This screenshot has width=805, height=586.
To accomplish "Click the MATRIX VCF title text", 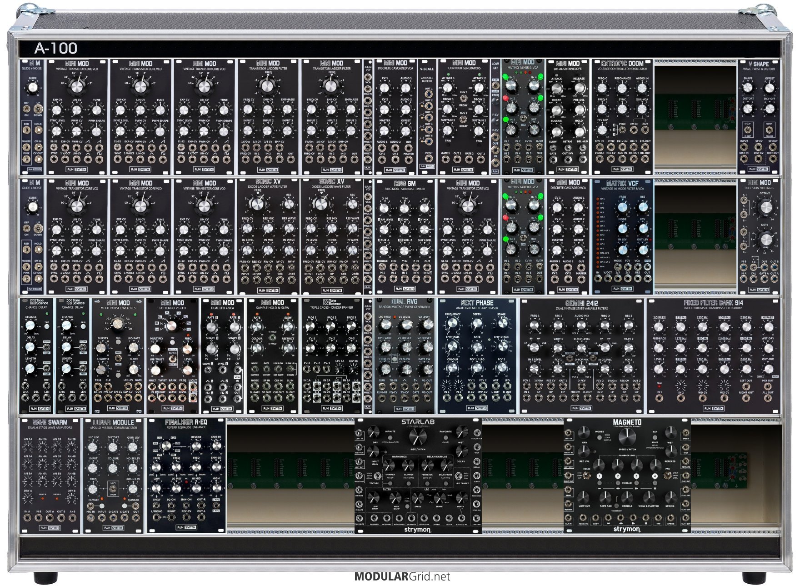I will coord(622,183).
